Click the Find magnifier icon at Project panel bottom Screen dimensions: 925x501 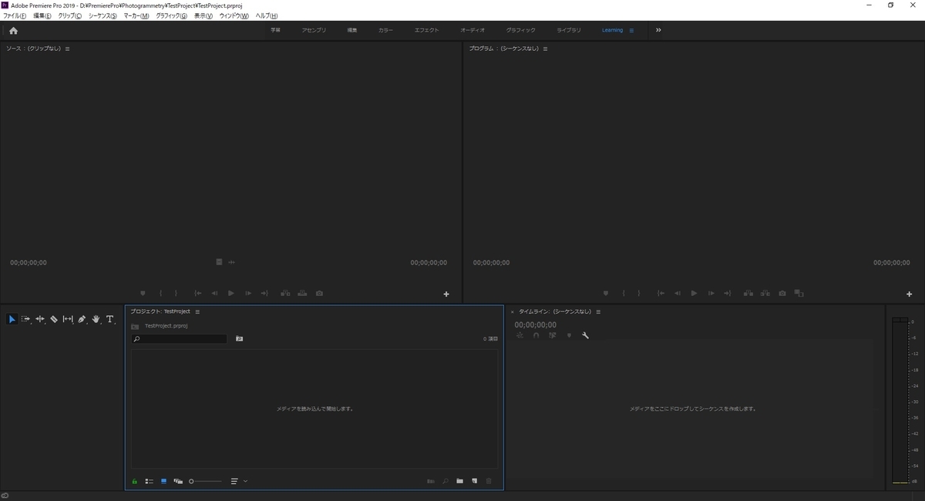coord(446,481)
